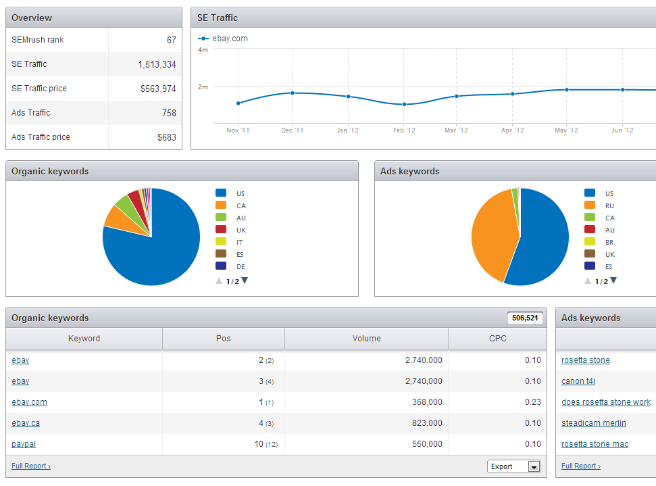Click US blue swatch in Organic legend
Viewport: 656px width, 486px height.
click(x=221, y=193)
